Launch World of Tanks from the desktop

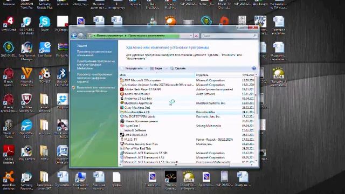[x=9, y=129]
